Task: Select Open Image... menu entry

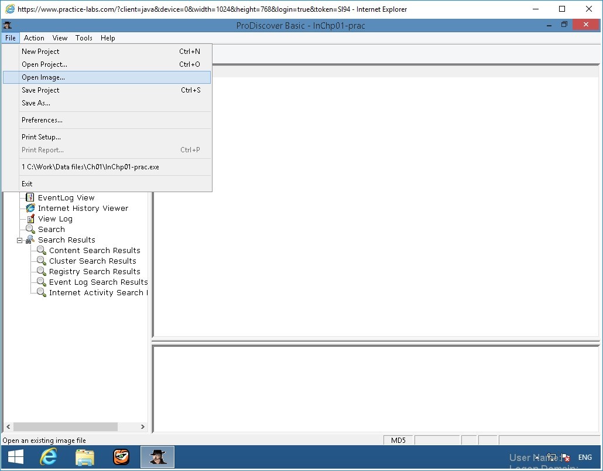Action: 107,77
